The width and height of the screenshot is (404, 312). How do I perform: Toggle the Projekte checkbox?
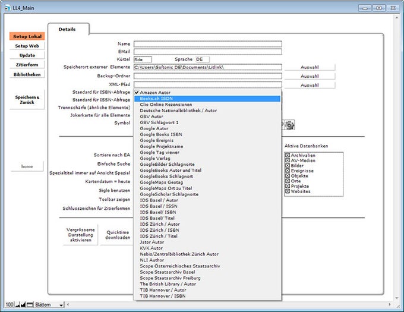[x=288, y=186]
